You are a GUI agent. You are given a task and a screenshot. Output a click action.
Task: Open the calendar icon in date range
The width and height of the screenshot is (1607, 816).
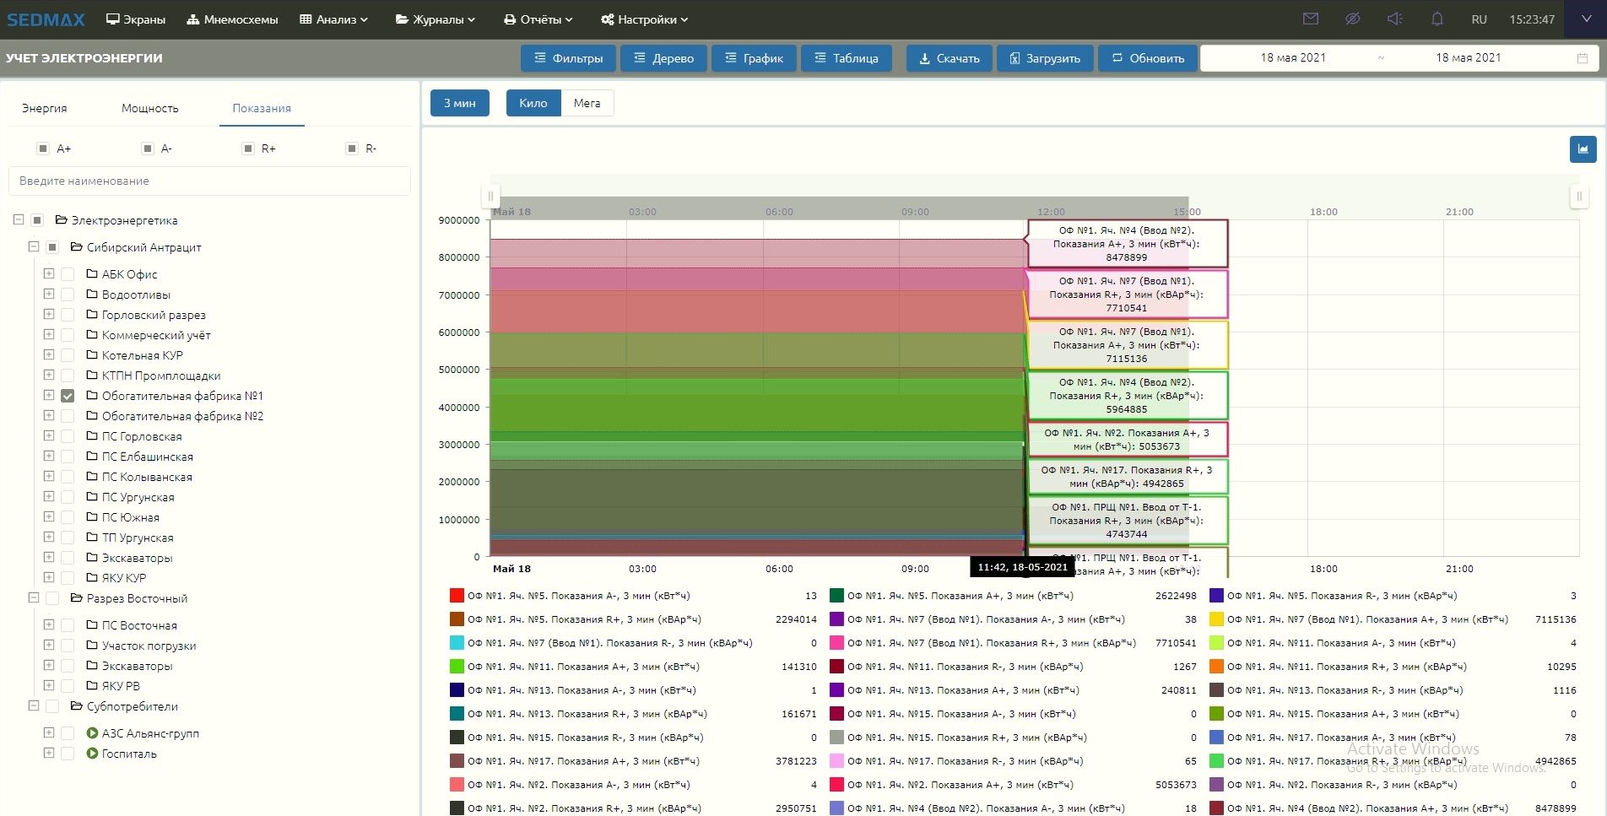pos(1583,58)
